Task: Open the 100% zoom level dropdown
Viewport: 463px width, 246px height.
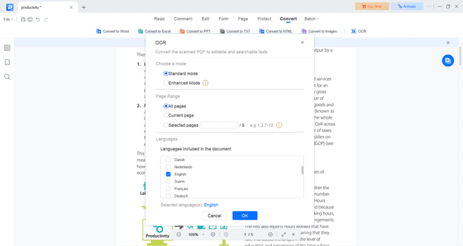Action: pyautogui.click(x=197, y=235)
